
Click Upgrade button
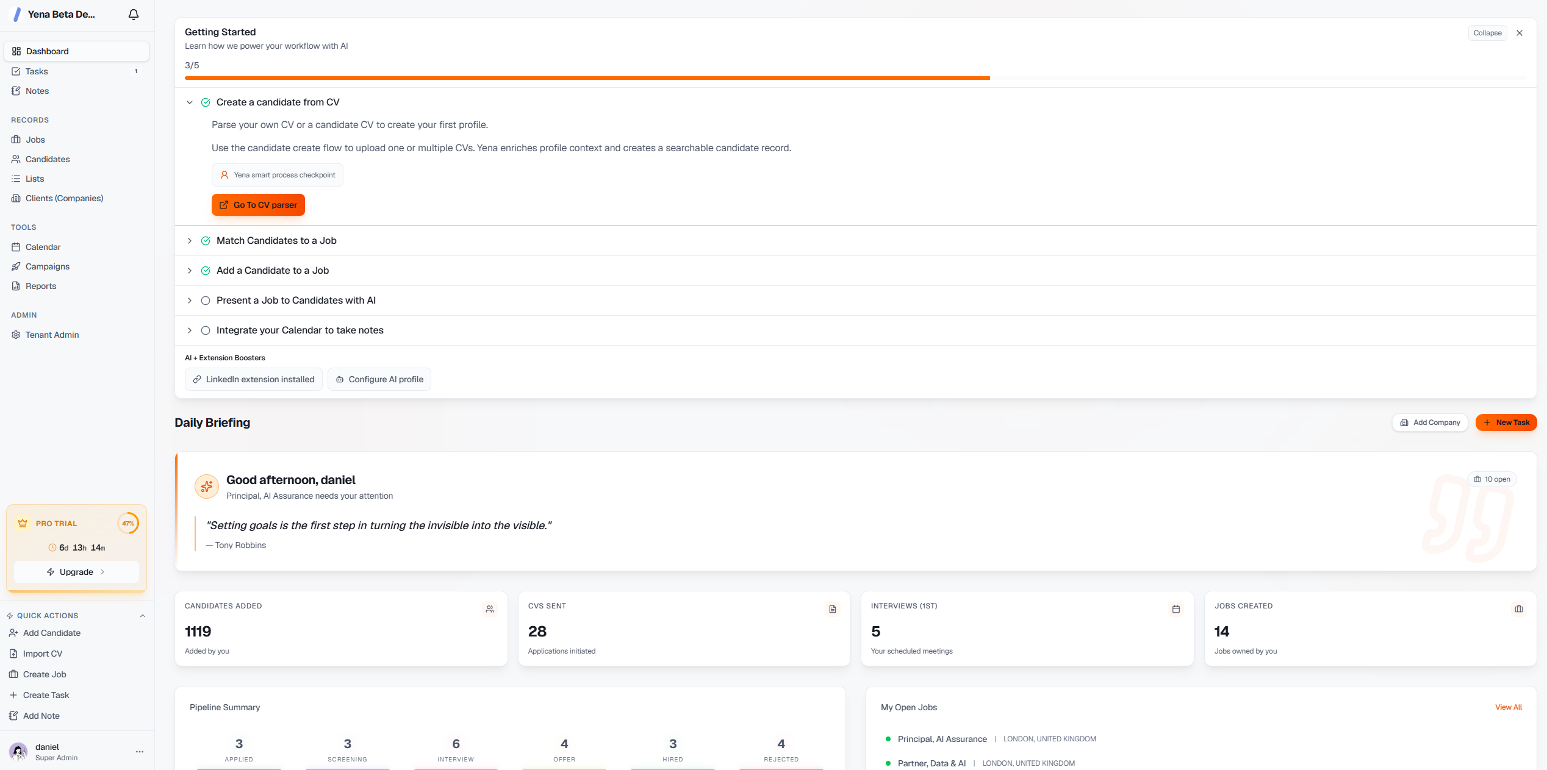[76, 572]
